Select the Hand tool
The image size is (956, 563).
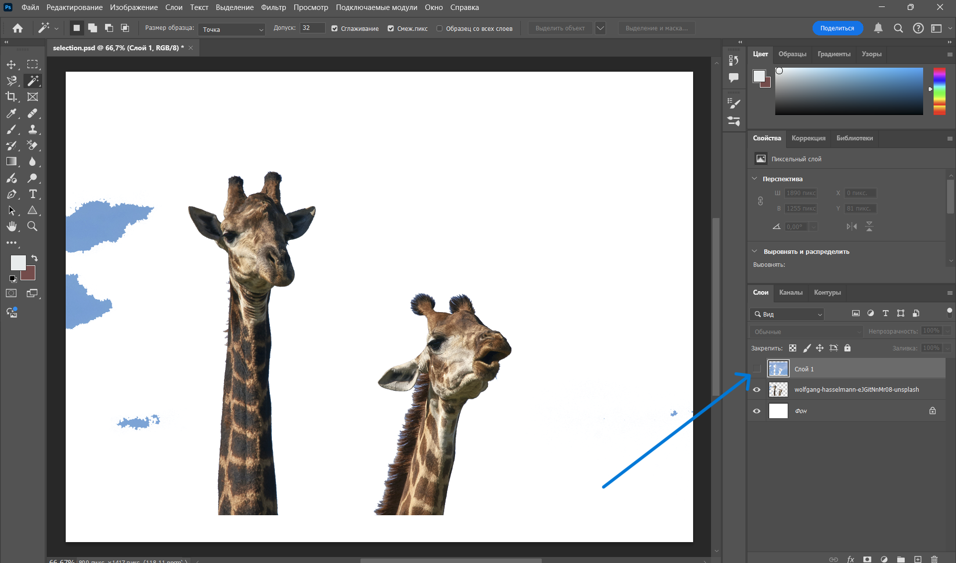click(x=11, y=226)
